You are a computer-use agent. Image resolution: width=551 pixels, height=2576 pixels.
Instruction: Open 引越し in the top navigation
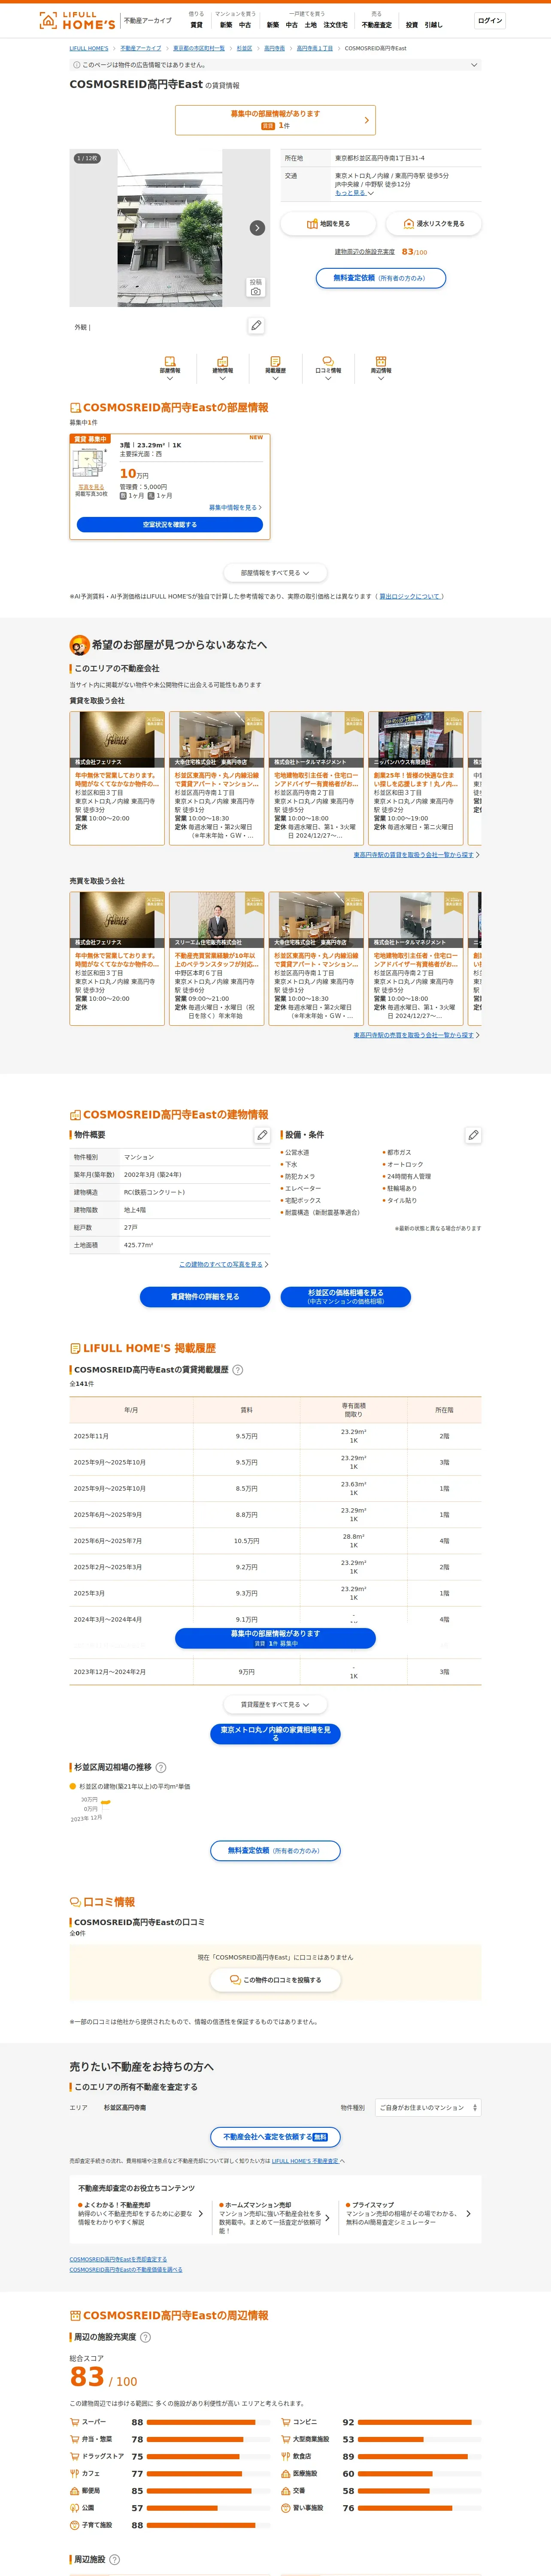(x=433, y=25)
